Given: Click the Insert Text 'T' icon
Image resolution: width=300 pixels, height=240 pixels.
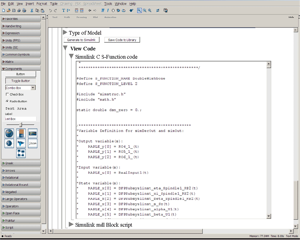Looking at the screenshot, I should coord(63,10).
